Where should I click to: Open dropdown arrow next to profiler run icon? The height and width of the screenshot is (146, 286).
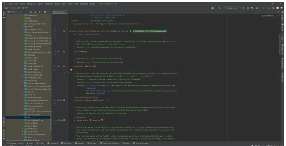point(259,8)
